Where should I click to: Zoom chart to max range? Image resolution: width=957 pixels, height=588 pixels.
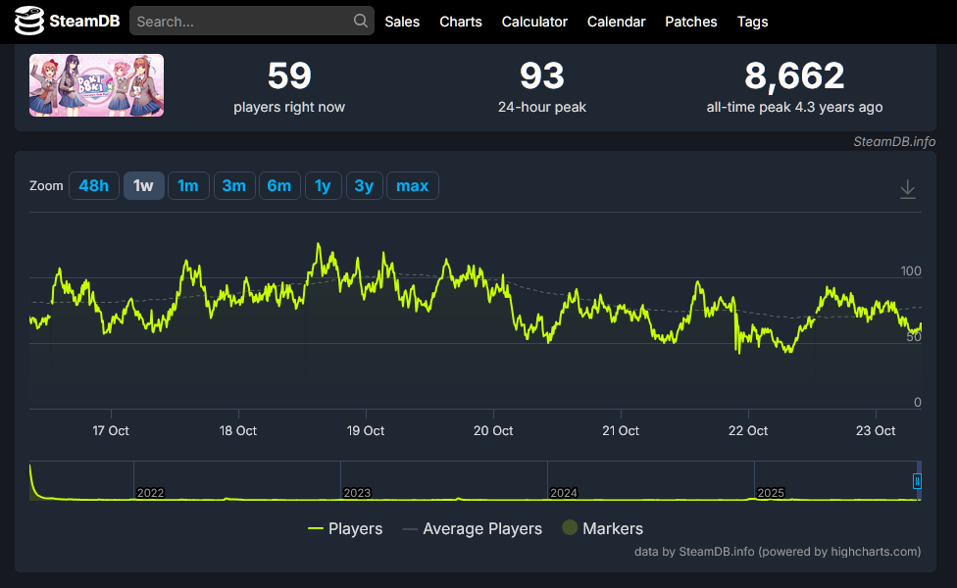pos(413,185)
